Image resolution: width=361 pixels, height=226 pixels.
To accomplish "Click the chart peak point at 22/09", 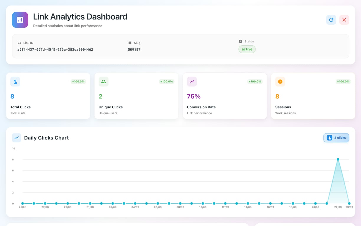I will click(x=338, y=159).
